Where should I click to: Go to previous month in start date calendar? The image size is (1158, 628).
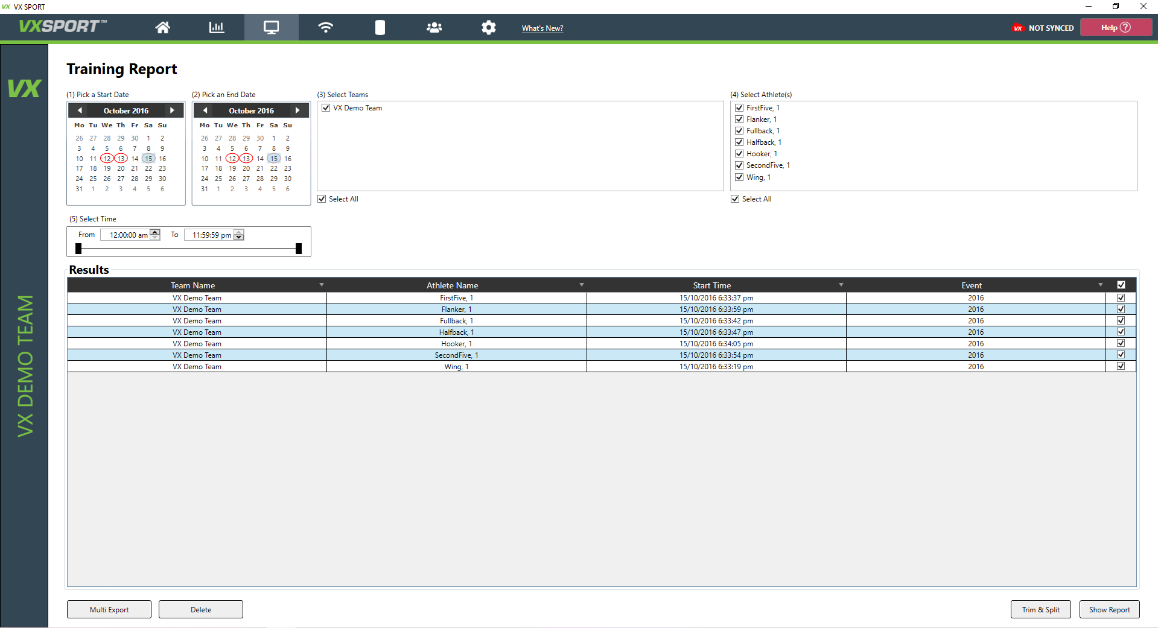pyautogui.click(x=80, y=110)
